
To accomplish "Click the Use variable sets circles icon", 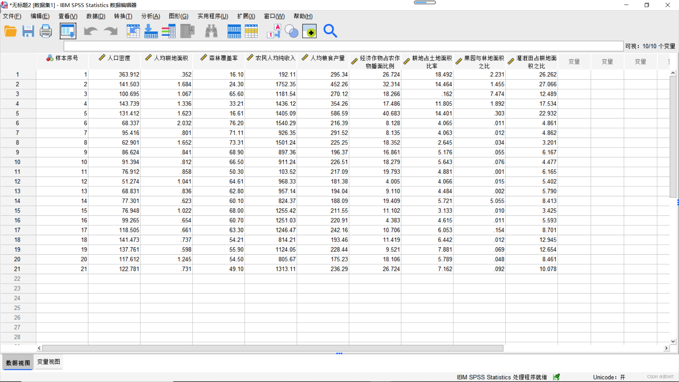I will (291, 31).
